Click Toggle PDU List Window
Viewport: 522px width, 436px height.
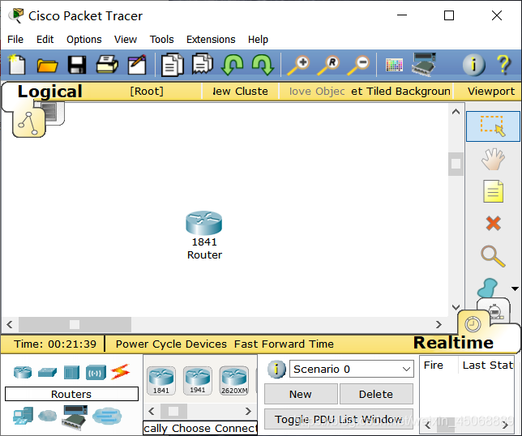(339, 419)
